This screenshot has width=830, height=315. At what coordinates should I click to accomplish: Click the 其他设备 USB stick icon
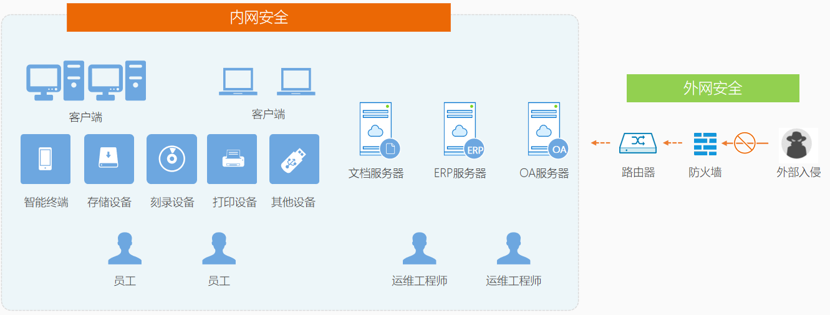coord(294,159)
